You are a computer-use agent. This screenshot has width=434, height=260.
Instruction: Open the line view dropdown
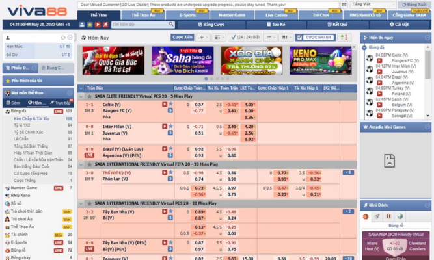(x=271, y=37)
